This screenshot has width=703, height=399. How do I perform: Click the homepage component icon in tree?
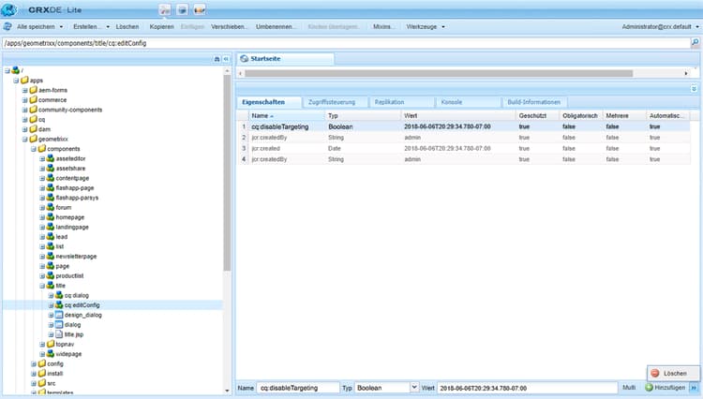point(49,216)
